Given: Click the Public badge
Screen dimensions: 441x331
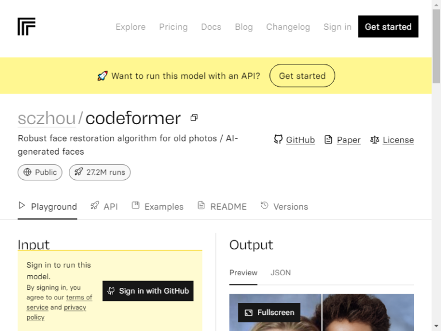Looking at the screenshot, I should point(40,172).
